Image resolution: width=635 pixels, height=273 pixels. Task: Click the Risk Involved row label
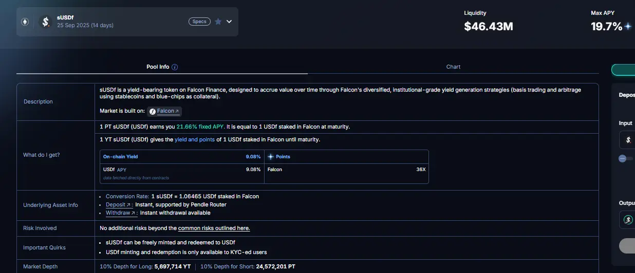tap(40, 228)
